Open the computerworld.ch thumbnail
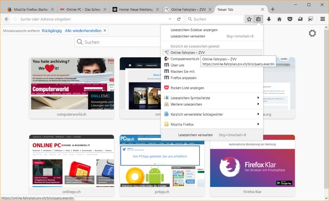The width and height of the screenshot is (329, 201). click(72, 88)
